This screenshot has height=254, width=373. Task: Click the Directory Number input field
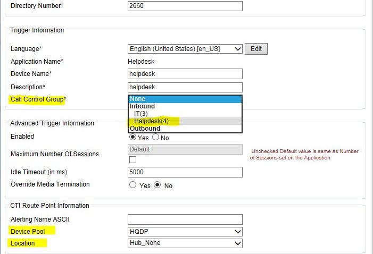(x=185, y=6)
